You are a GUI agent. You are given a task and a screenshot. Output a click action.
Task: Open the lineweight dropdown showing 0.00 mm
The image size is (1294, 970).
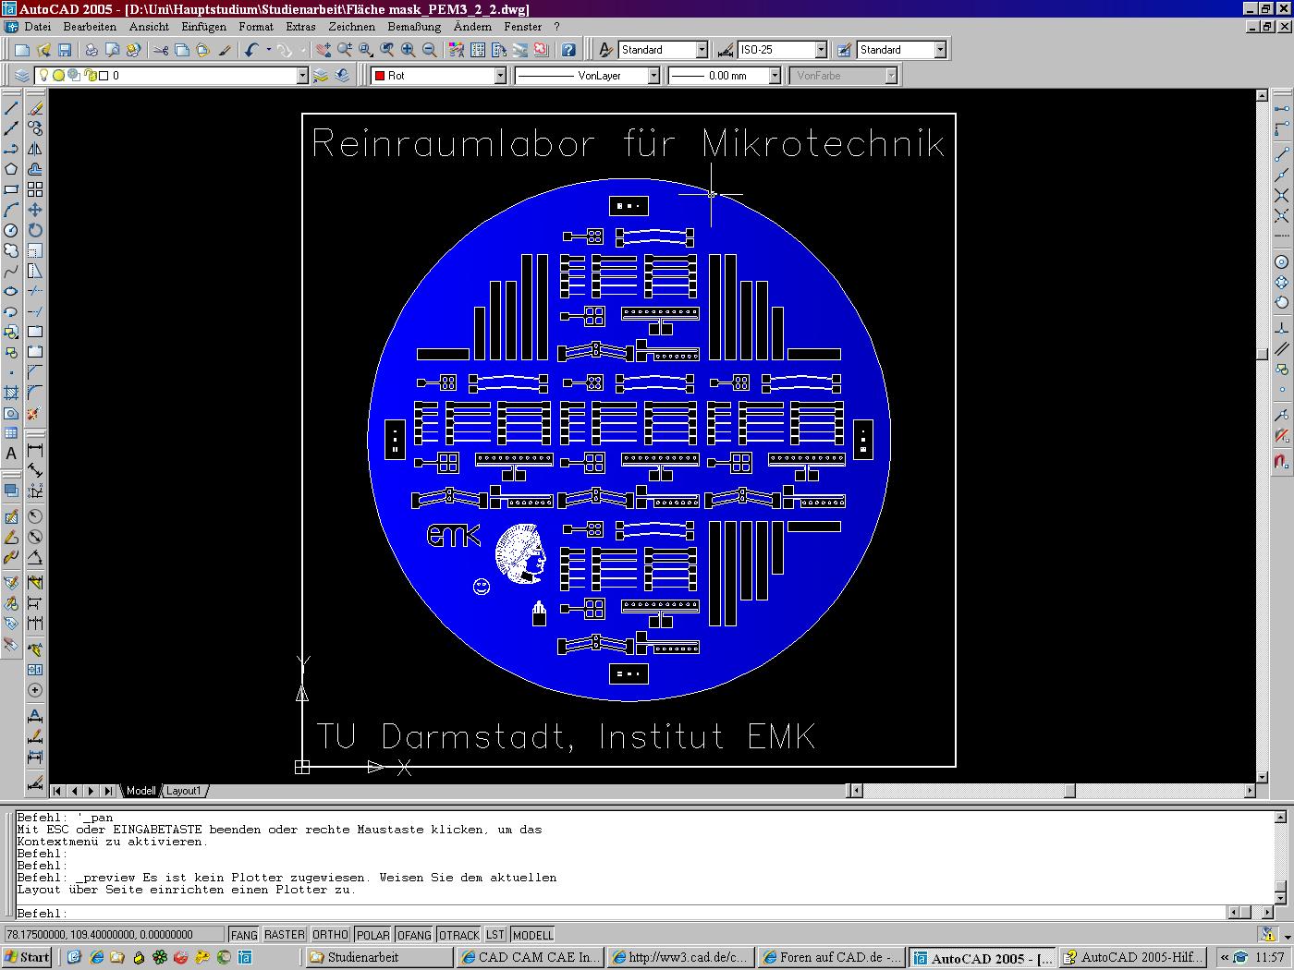775,76
